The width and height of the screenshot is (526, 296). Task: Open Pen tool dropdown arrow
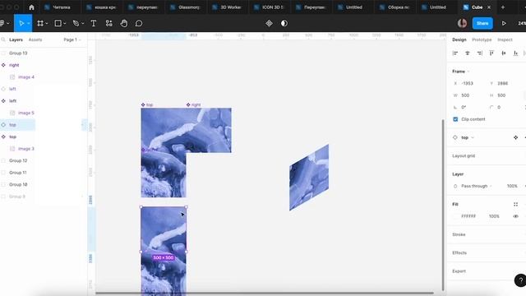click(82, 24)
